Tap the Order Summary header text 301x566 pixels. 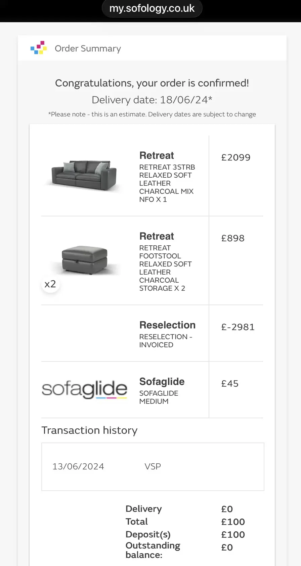[88, 48]
